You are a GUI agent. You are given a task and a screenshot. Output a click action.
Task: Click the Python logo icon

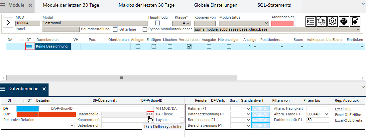click(343, 21)
